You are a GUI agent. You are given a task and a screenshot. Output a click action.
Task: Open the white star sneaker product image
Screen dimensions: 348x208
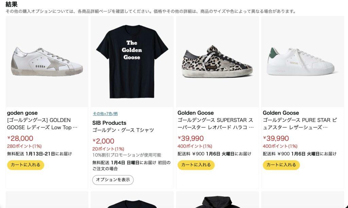(47, 62)
